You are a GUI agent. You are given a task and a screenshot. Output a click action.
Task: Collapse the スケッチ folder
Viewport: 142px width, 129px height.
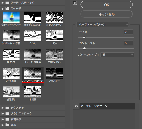[x=3, y=9]
